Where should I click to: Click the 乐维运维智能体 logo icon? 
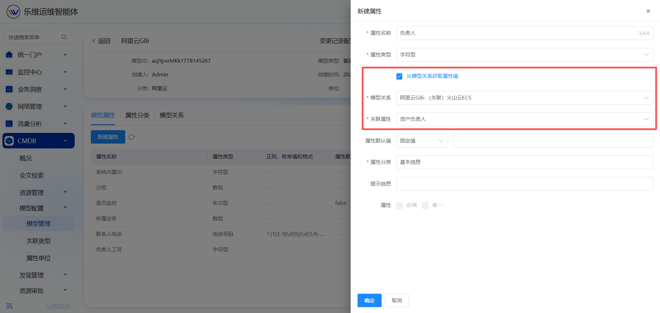[x=13, y=12]
